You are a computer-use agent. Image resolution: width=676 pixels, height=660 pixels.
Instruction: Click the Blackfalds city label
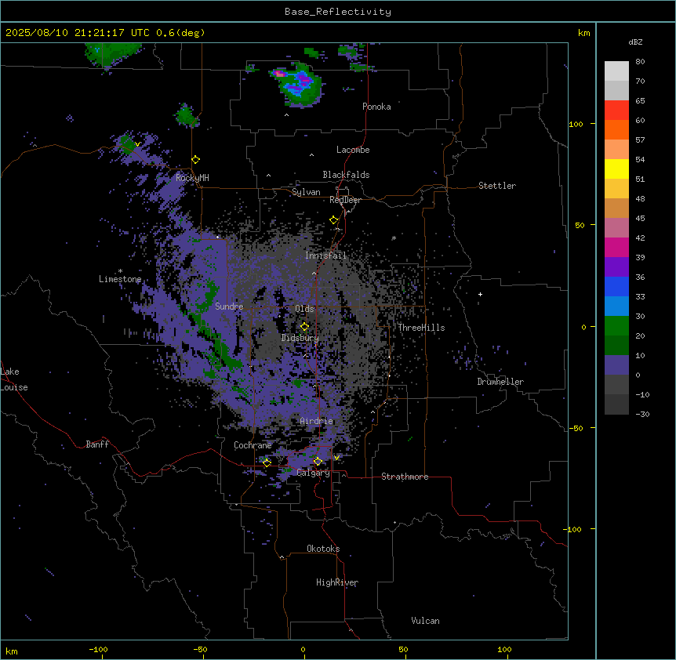[346, 175]
